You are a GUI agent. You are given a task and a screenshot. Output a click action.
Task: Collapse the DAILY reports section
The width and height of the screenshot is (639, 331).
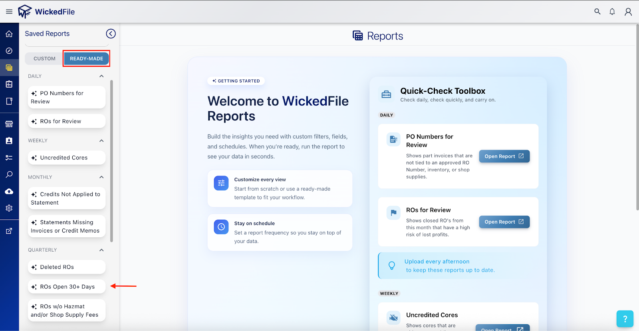pyautogui.click(x=101, y=76)
